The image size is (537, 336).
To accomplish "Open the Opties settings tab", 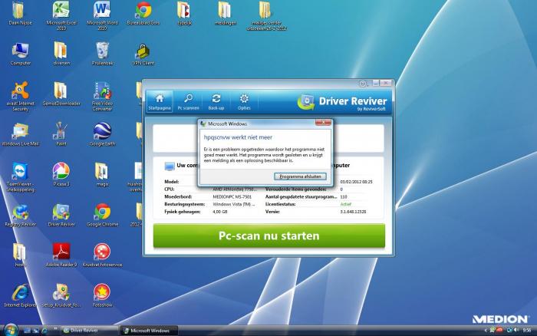I will (x=244, y=102).
